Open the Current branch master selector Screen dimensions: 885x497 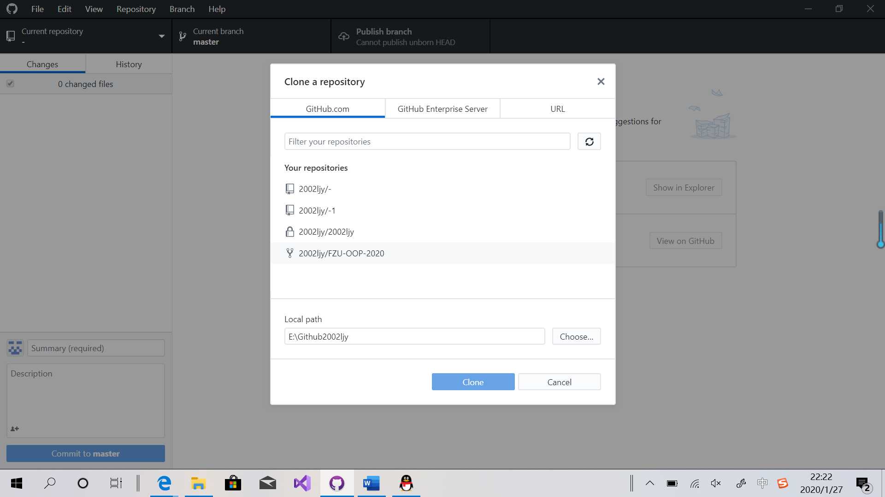[252, 36]
